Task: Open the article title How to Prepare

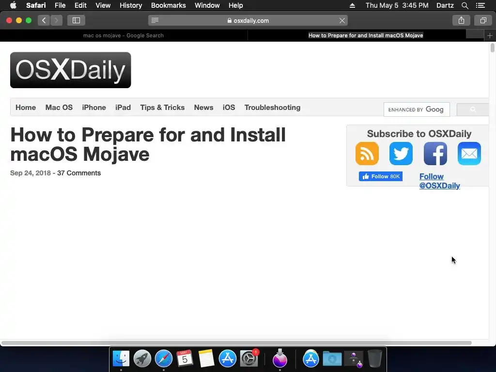Action: coord(148,144)
